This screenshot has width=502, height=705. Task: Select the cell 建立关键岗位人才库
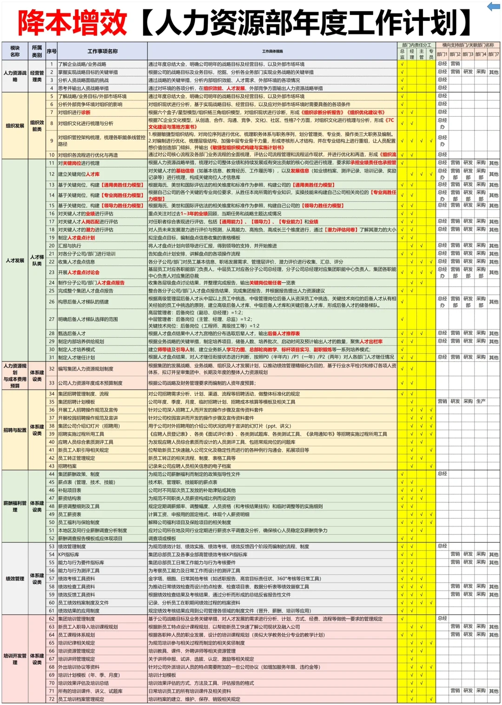click(102, 174)
